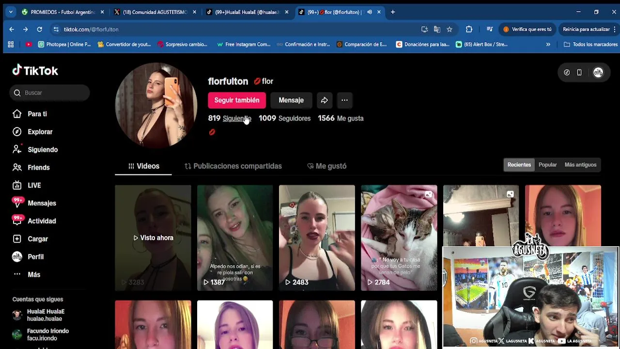Switch to the Me gustó tab

click(326, 166)
